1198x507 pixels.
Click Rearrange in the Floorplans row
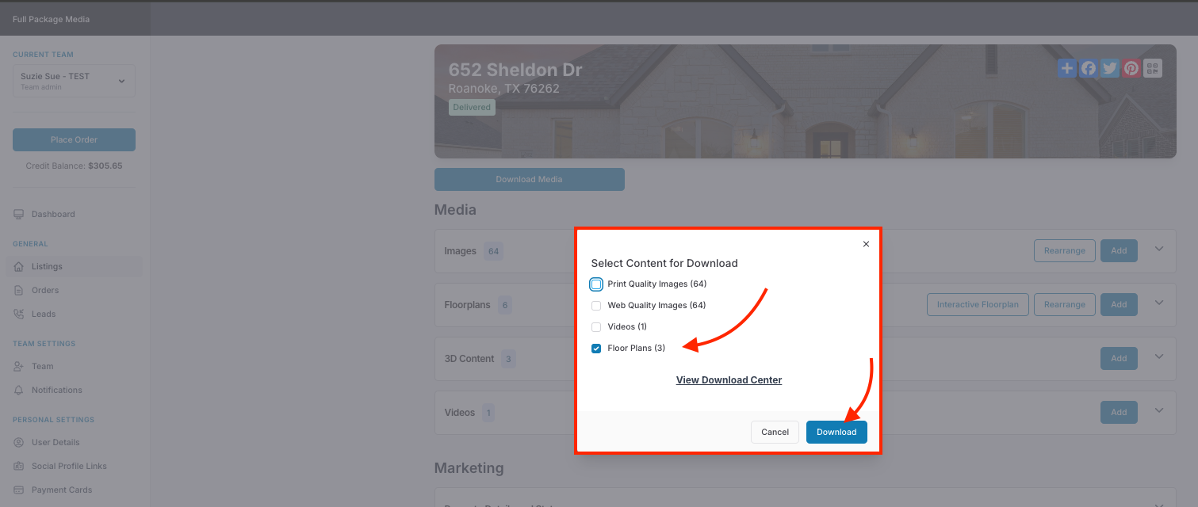pos(1065,305)
